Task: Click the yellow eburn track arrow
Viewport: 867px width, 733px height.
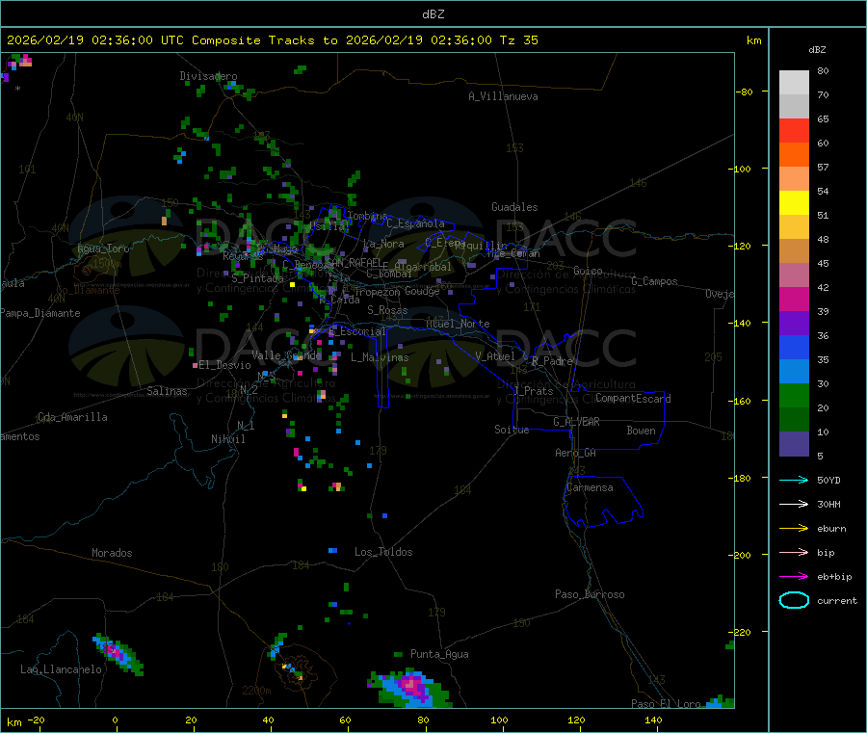Action: [x=794, y=529]
